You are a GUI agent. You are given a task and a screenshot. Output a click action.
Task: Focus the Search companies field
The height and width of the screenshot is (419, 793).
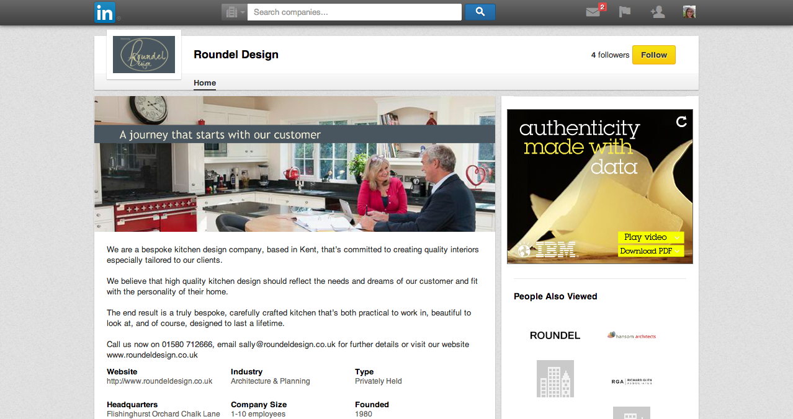coord(354,12)
